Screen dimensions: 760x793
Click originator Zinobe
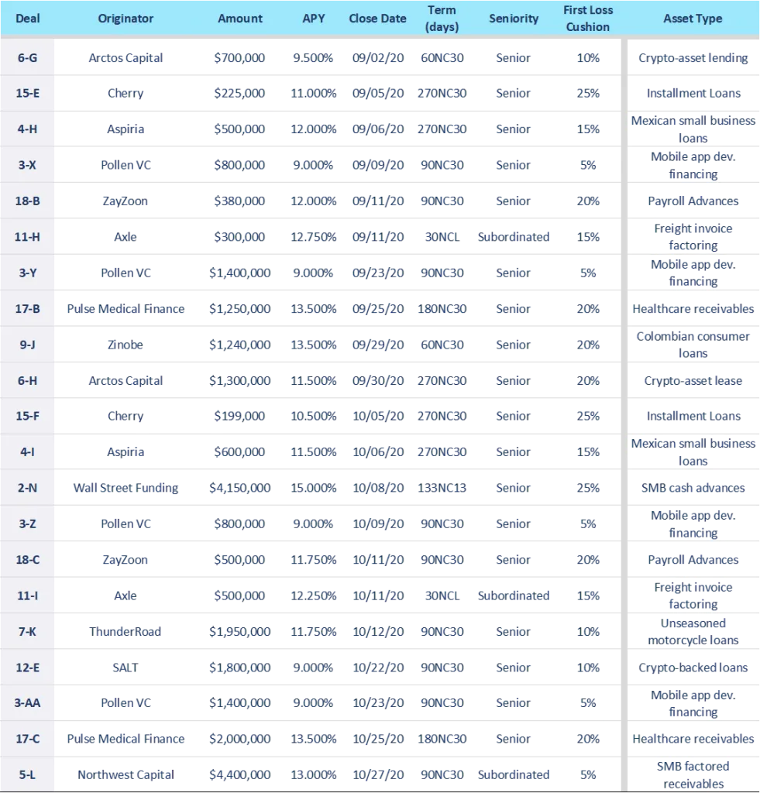[126, 345]
